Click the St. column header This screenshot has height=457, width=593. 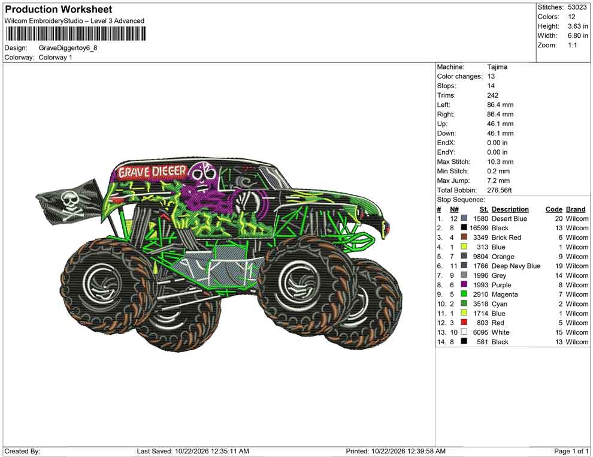point(484,209)
